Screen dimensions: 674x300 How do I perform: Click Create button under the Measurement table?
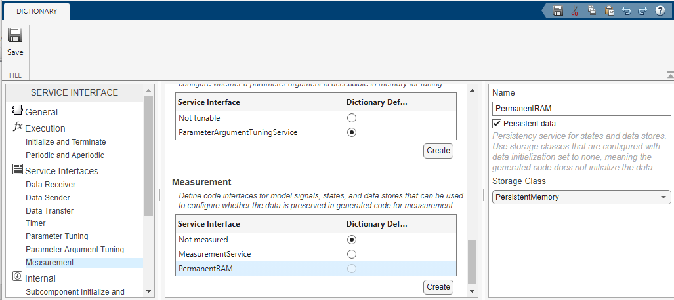(x=438, y=287)
